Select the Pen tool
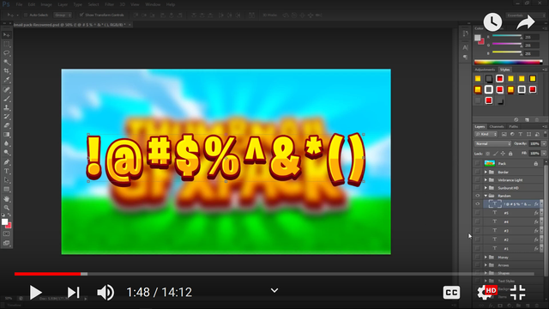This screenshot has height=309, width=549. click(6, 162)
